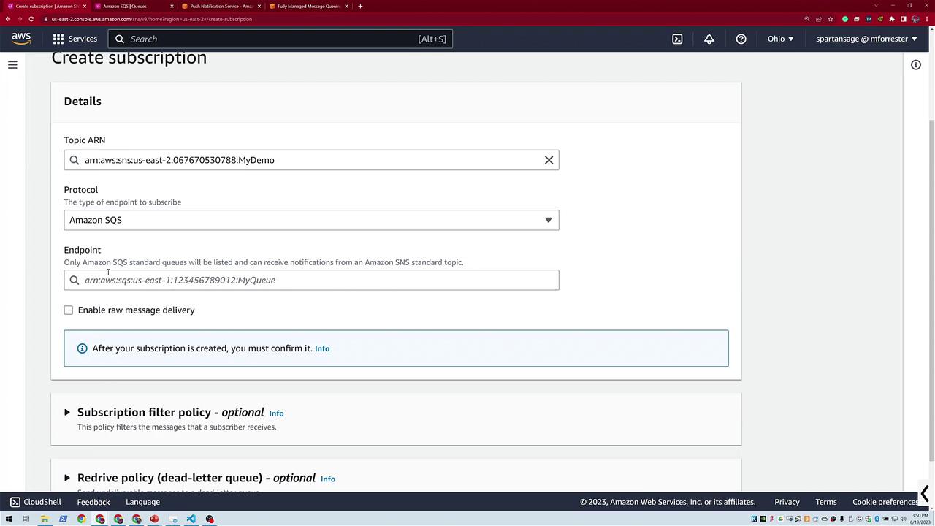Open the browser extensions puzzle icon
The height and width of the screenshot is (526, 935).
892,19
